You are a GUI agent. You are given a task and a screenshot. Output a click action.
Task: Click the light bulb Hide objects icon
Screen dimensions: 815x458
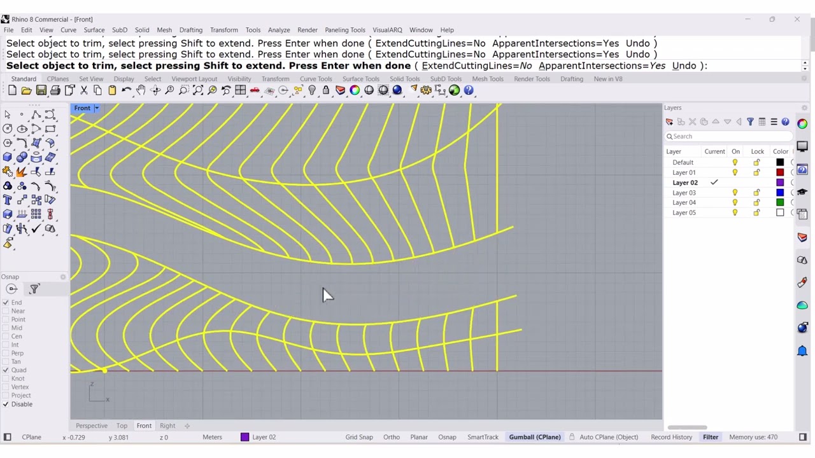[311, 90]
